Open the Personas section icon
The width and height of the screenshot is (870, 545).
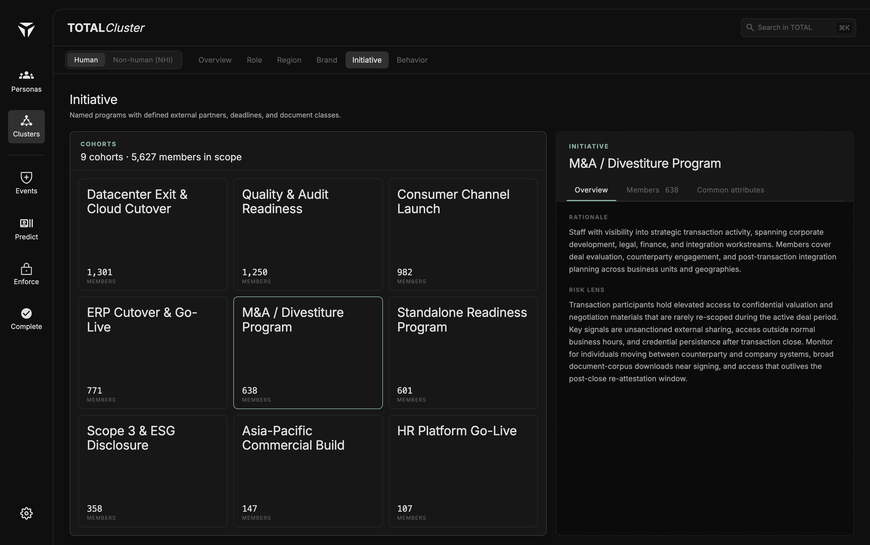point(26,75)
